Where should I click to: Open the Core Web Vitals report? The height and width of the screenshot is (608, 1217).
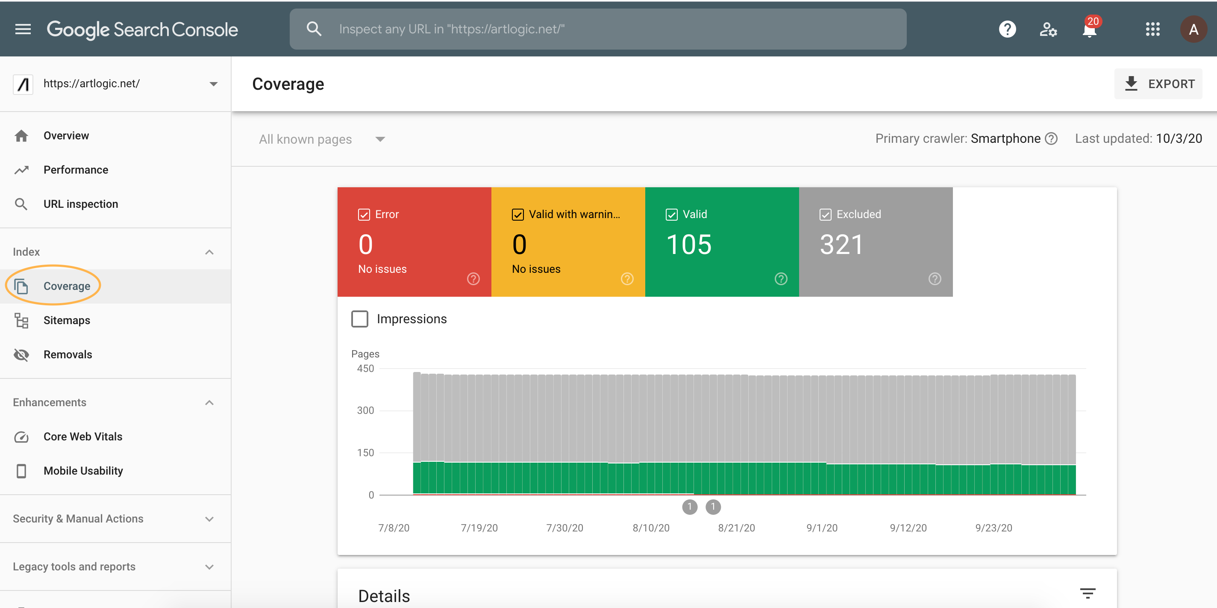tap(115, 437)
